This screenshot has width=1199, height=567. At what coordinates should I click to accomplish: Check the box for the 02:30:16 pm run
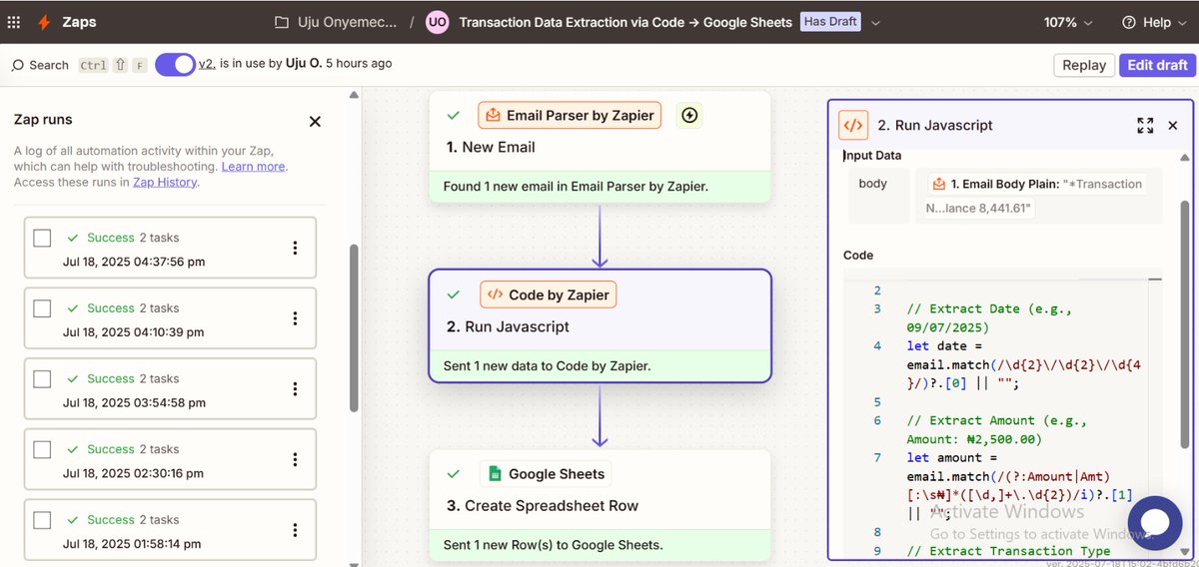pyautogui.click(x=42, y=449)
